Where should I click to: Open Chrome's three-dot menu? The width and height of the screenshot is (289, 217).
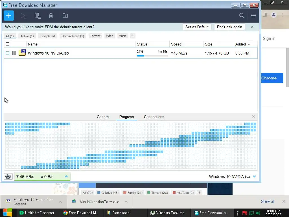click(x=283, y=15)
